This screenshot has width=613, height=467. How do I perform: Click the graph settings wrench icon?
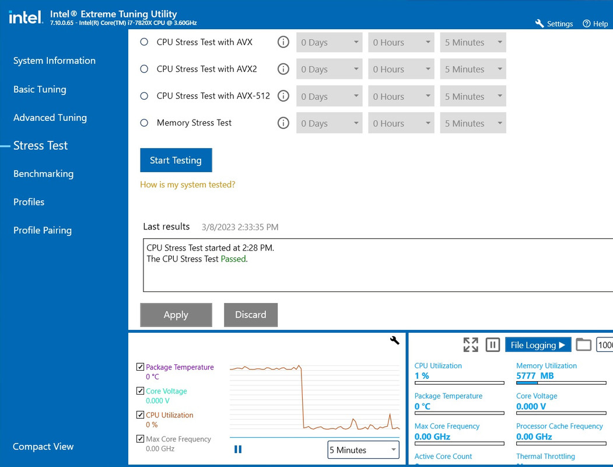(x=394, y=340)
